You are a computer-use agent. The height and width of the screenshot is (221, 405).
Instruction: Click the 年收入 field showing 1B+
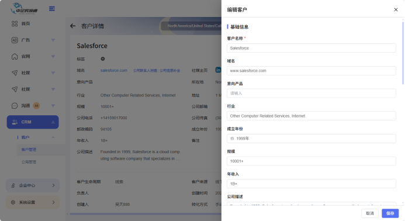(x=311, y=184)
